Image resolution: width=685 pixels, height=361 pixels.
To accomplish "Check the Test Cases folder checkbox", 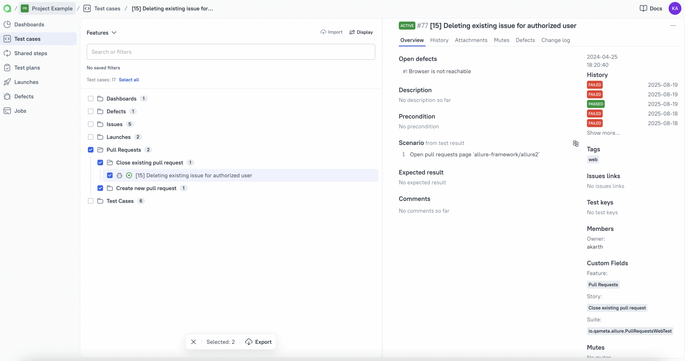I will (90, 201).
